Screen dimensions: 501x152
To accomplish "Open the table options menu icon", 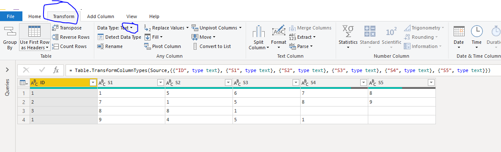I will pyautogui.click(x=23, y=83).
